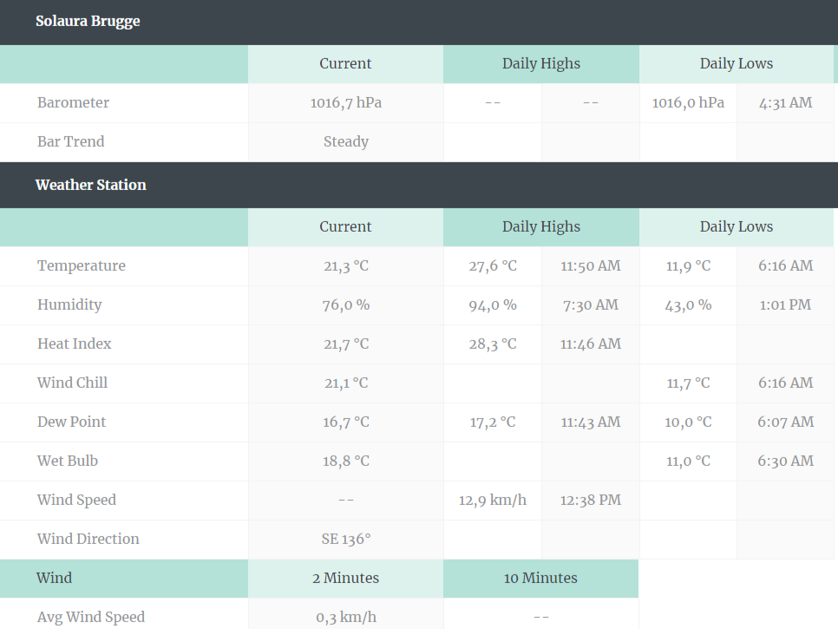Click the 6:30 AM wet bulb time
The image size is (838, 629).
[786, 461]
